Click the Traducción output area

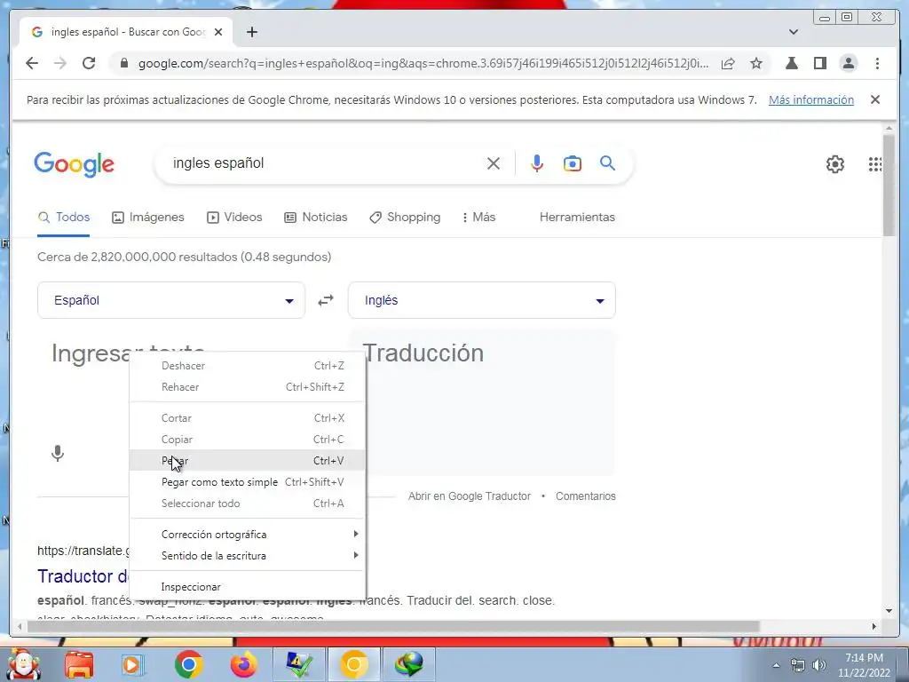(482, 402)
